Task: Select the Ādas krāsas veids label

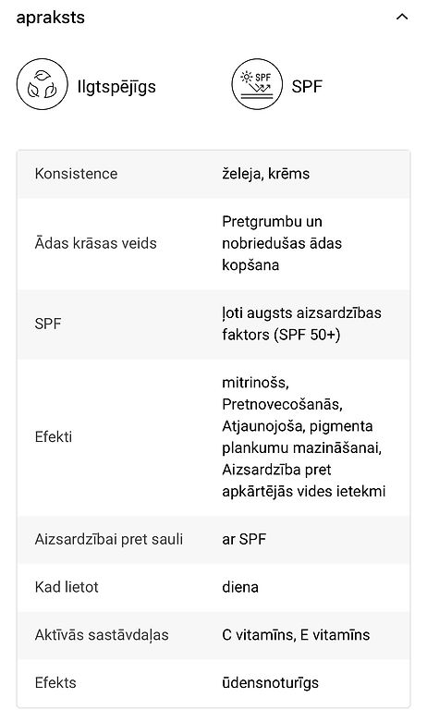Action: pyautogui.click(x=95, y=243)
